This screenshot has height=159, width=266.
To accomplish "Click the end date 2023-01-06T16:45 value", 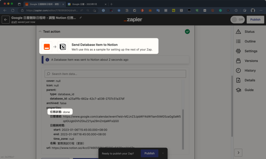I will point(83,134).
